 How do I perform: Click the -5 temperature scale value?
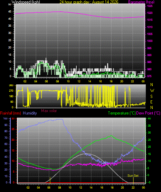point(149,182)
